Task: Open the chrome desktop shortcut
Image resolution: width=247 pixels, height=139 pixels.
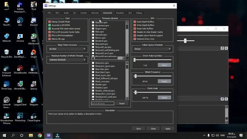Action: coord(20,38)
